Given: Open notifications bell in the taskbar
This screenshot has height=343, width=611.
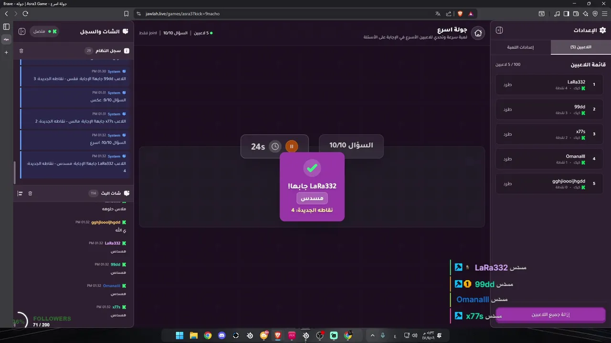Looking at the screenshot, I should click(x=439, y=335).
